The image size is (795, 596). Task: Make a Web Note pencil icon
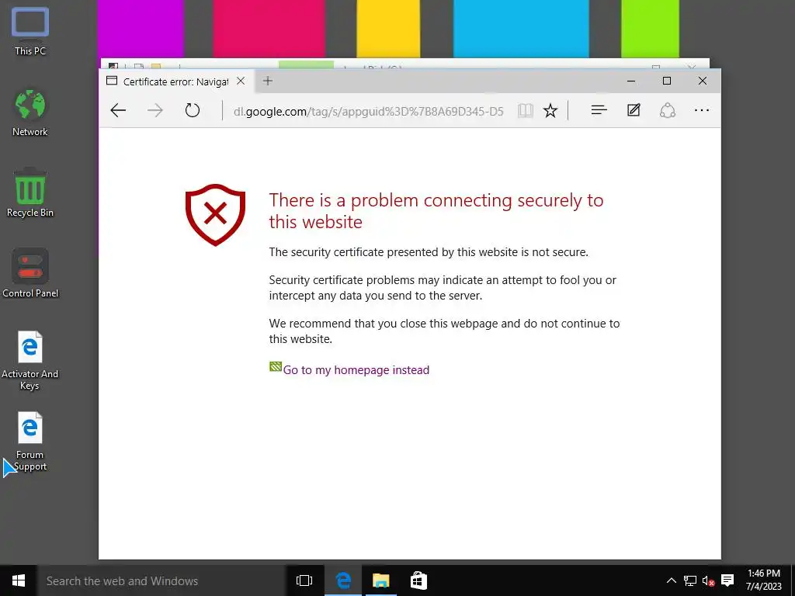634,110
